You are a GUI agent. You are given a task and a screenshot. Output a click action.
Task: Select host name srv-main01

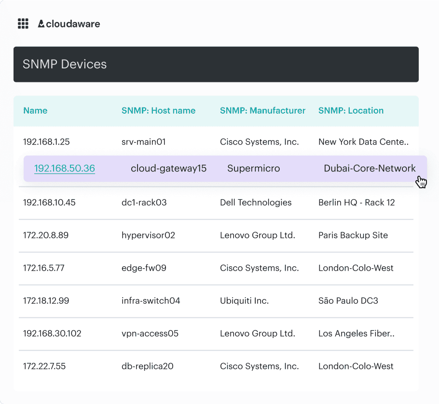(144, 142)
